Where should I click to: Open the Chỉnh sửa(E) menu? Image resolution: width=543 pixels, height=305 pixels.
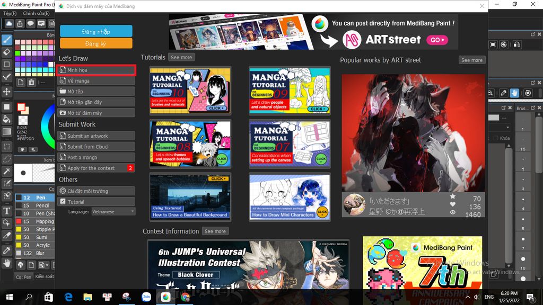[37, 13]
